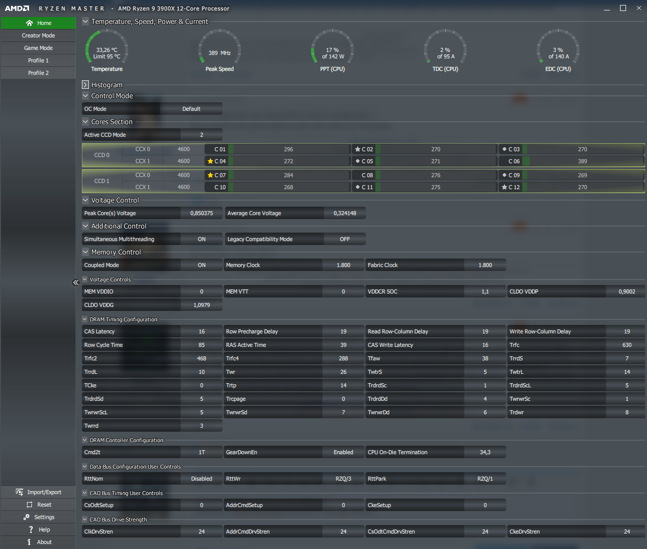Click the AMD logo in title bar
647x549 pixels.
(x=17, y=8)
